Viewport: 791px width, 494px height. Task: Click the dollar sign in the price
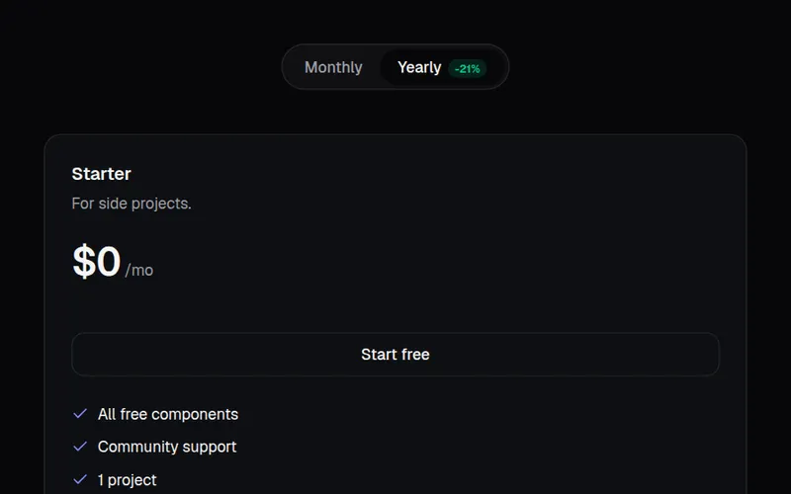point(84,261)
